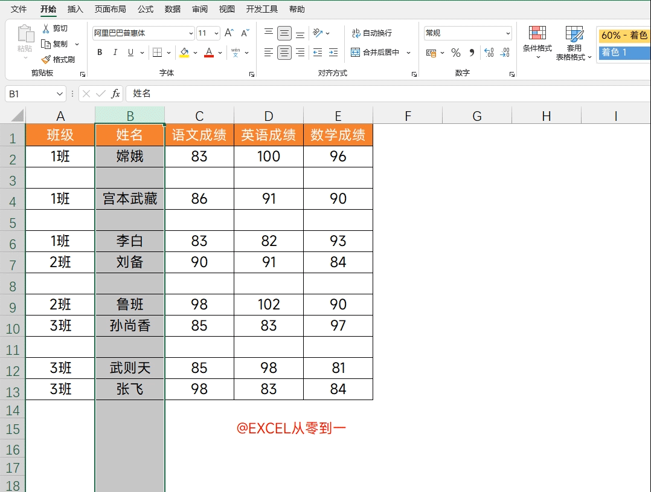
Task: Switch to the 插入 ribbon tab
Action: tap(75, 9)
